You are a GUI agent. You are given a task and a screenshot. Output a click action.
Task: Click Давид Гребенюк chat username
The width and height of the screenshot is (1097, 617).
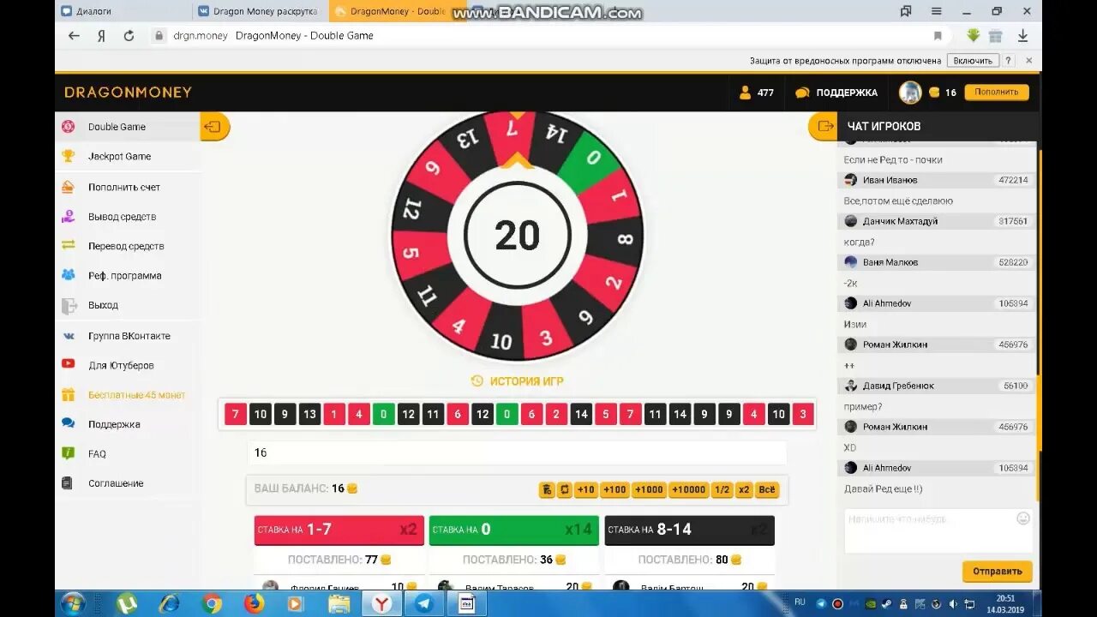(898, 386)
